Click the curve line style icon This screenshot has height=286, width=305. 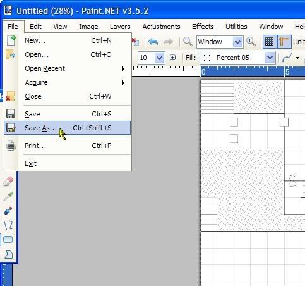(x=287, y=58)
